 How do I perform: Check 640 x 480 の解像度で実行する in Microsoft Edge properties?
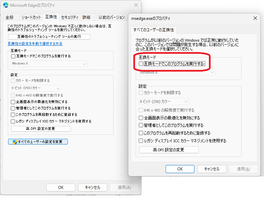(x=13, y=95)
